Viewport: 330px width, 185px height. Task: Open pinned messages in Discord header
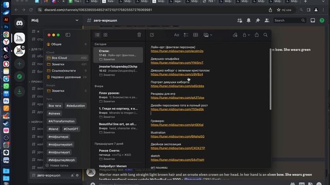pyautogui.click(x=258, y=21)
